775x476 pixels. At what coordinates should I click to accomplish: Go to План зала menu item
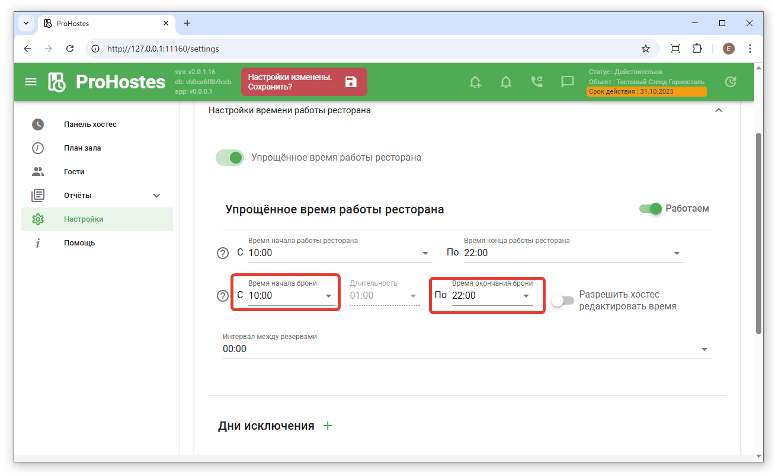[82, 148]
